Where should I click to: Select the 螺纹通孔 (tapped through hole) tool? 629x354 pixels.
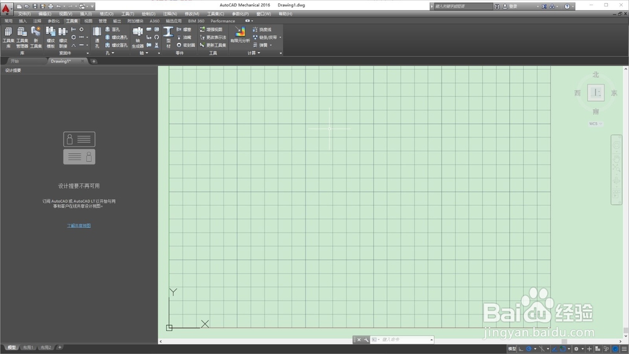(x=116, y=37)
